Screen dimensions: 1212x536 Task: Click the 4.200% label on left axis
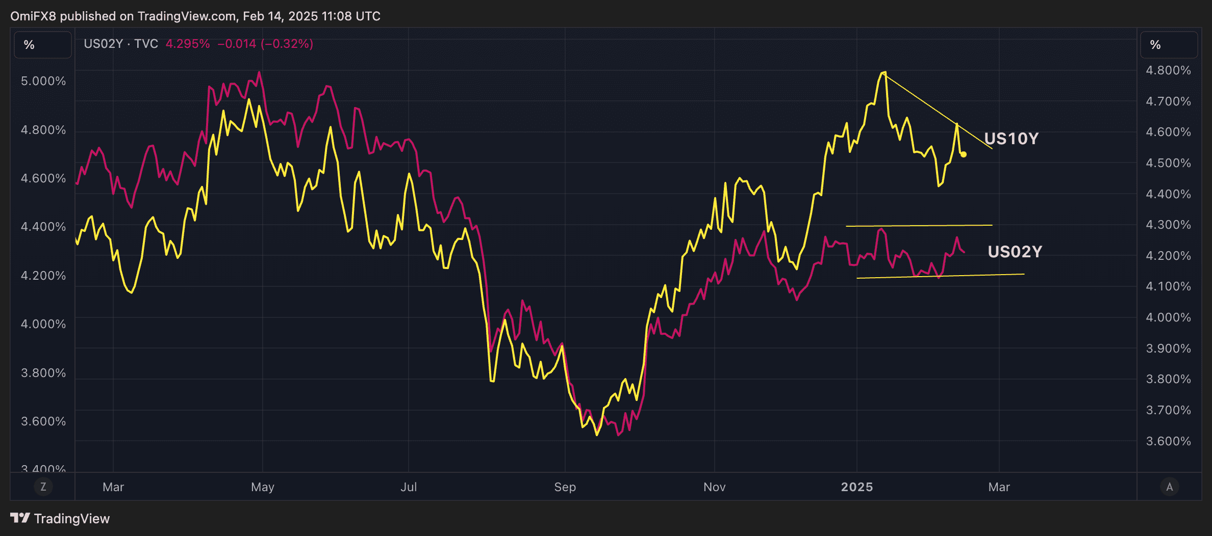(x=43, y=276)
